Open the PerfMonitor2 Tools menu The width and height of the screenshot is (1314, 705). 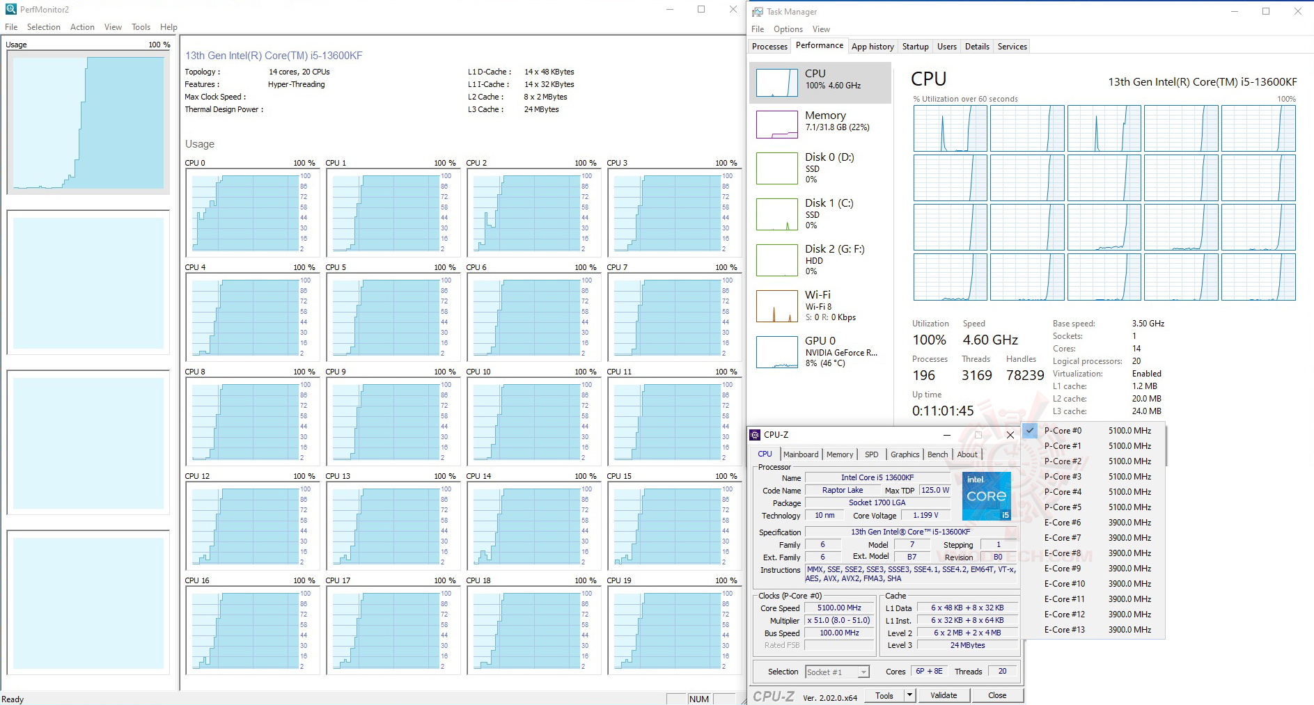tap(141, 27)
